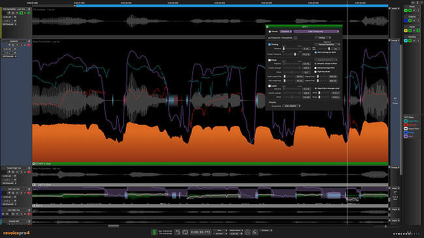
Task: Toggle Keep Dub's Average Level option
Action: [x=316, y=88]
